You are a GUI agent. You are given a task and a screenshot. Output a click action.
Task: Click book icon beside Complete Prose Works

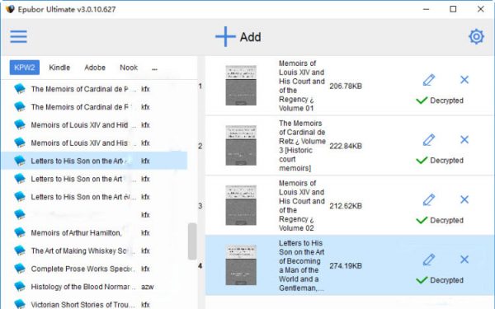point(20,269)
